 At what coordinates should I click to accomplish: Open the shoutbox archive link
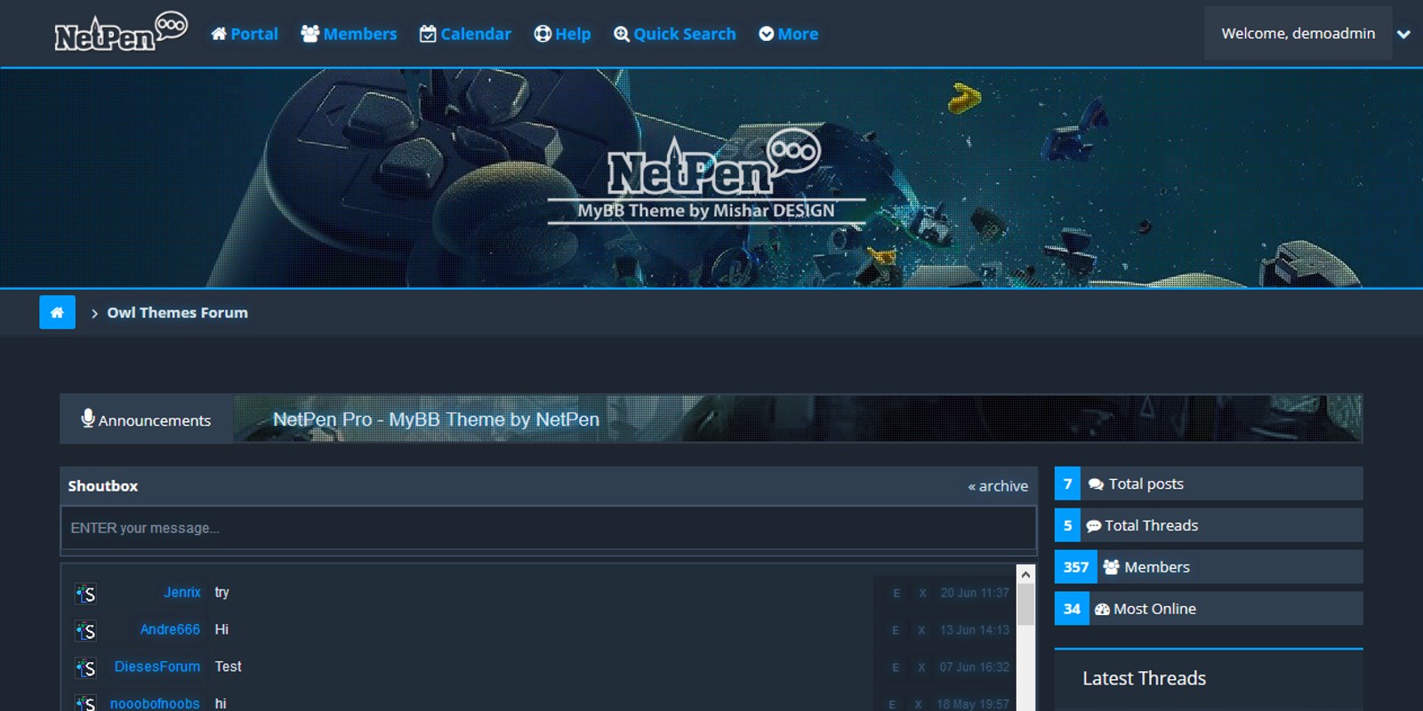(x=998, y=486)
